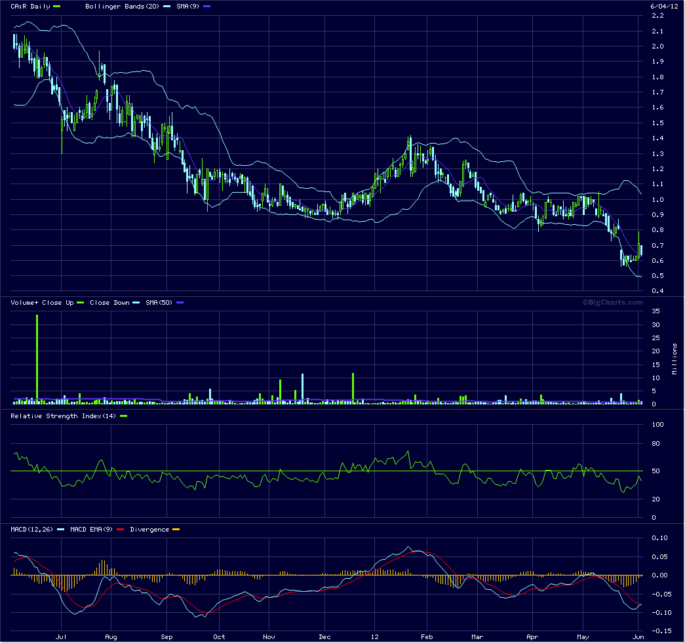685x643 pixels.
Task: Click the "0.4" price axis value
Action: [657, 291]
